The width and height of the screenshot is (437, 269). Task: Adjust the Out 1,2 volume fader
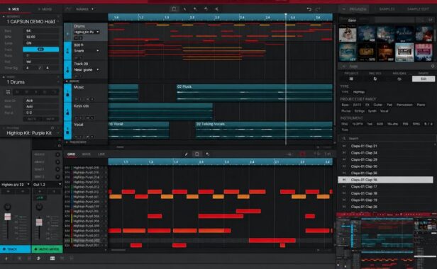[39, 222]
